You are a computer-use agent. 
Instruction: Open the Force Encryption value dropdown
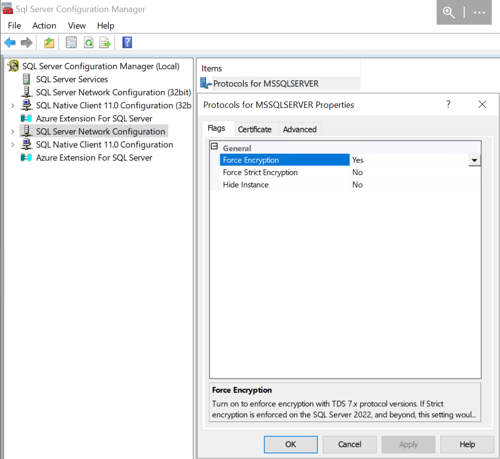tap(474, 160)
